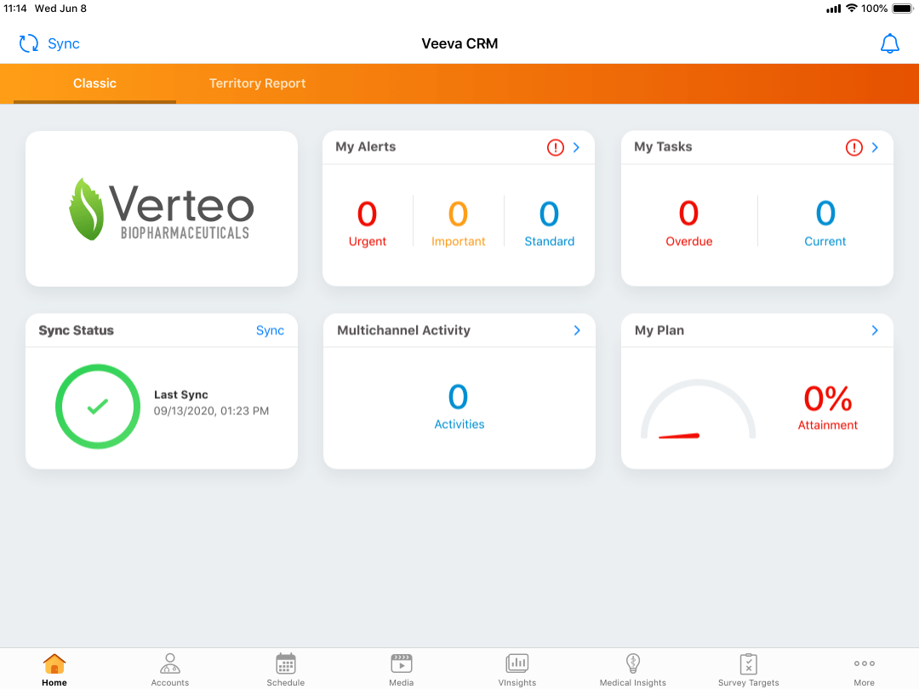Open the Schedule calendar icon
Image resolution: width=919 pixels, height=689 pixels.
coord(286,664)
